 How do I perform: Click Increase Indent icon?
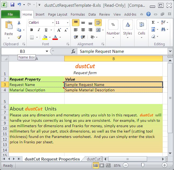(83, 37)
